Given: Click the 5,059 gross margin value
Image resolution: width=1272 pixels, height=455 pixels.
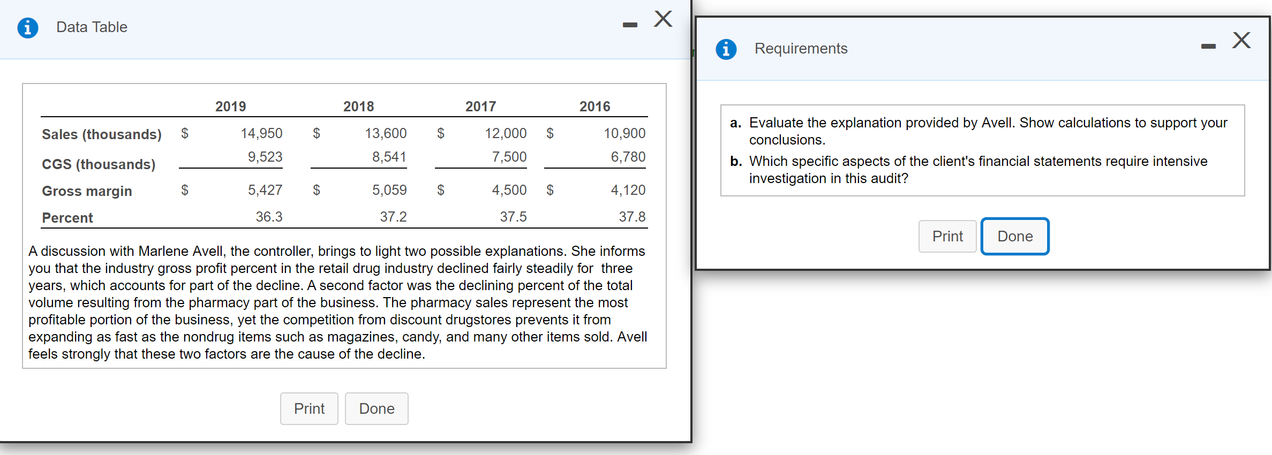Looking at the screenshot, I should click(x=389, y=190).
